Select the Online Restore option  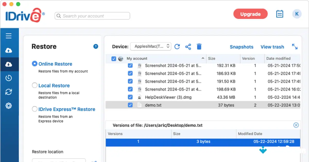pyautogui.click(x=35, y=64)
